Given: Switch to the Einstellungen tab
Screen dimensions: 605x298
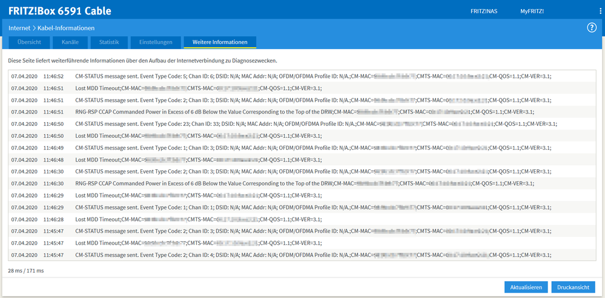Looking at the screenshot, I should tap(156, 42).
